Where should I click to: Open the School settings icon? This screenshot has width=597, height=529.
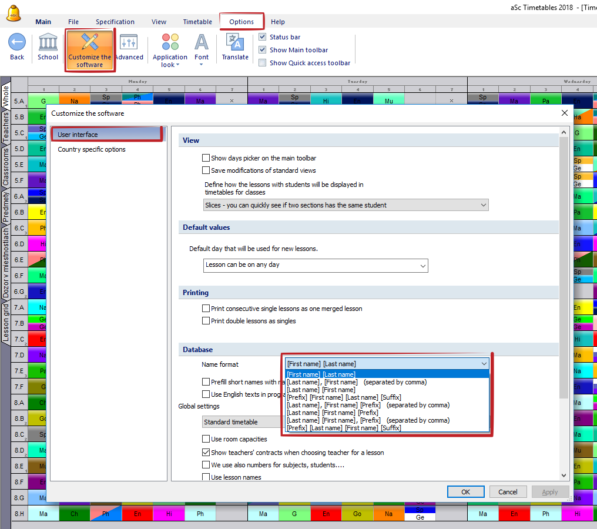point(48,43)
